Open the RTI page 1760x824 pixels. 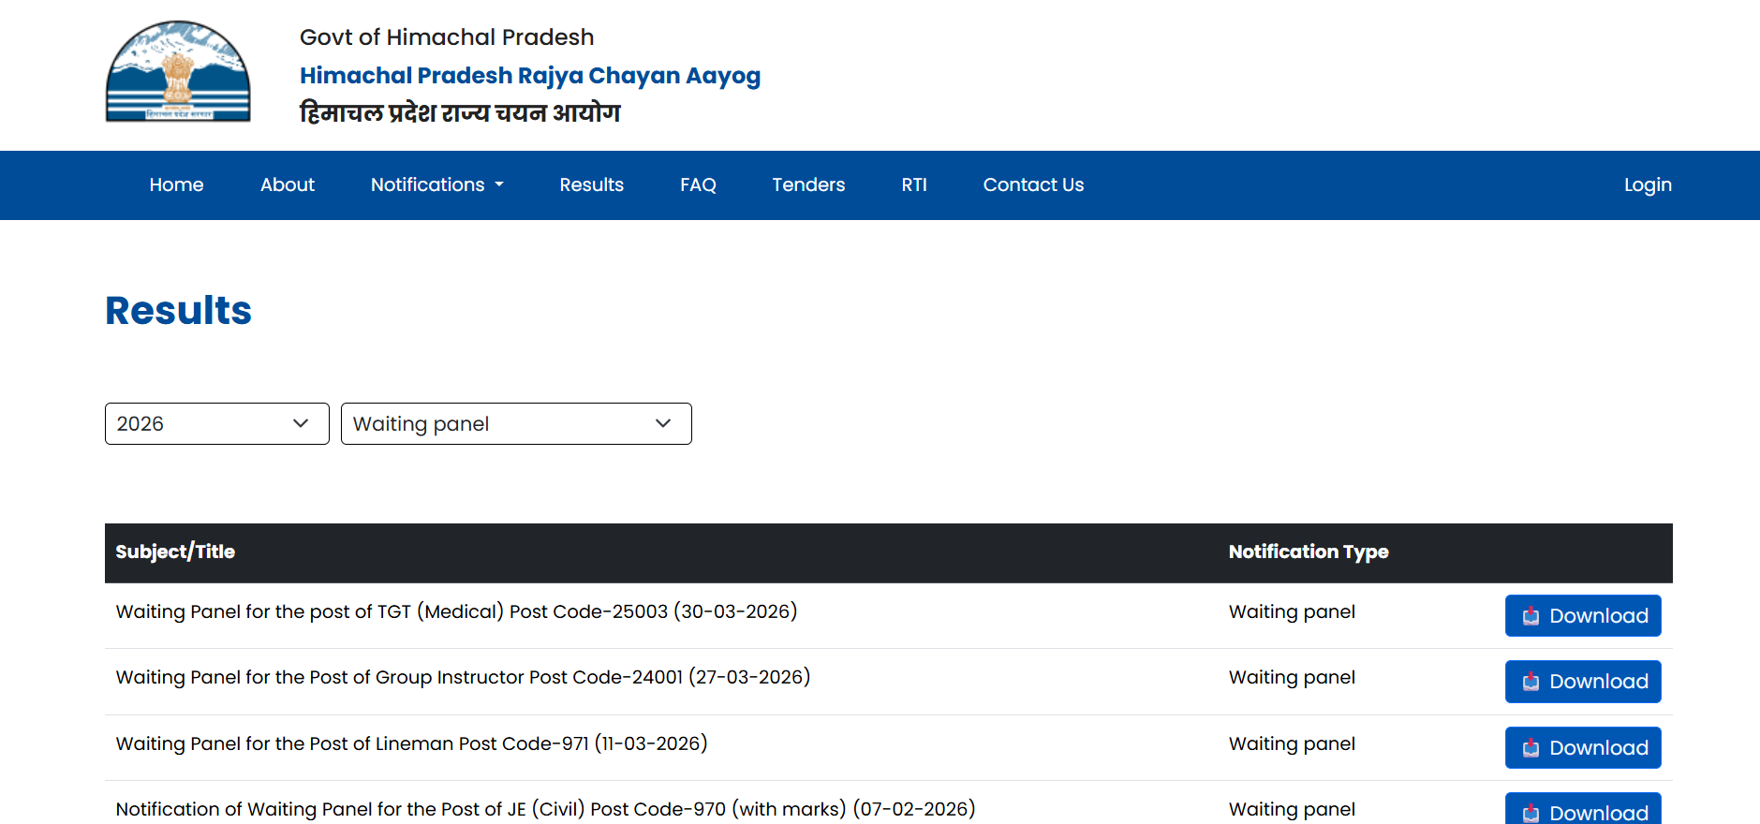pos(913,185)
